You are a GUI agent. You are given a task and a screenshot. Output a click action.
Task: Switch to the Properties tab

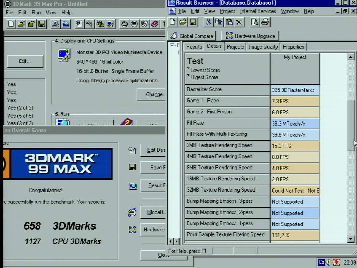pos(294,47)
